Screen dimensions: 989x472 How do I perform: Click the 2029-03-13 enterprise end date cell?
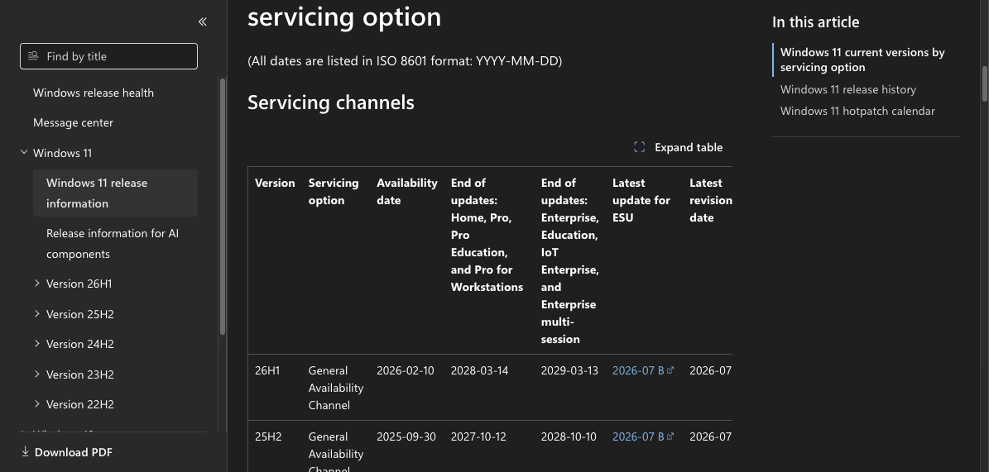[569, 370]
